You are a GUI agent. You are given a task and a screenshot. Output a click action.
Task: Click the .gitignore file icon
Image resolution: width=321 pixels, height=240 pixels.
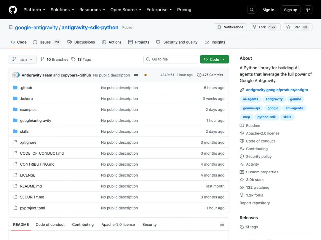[x=15, y=142]
